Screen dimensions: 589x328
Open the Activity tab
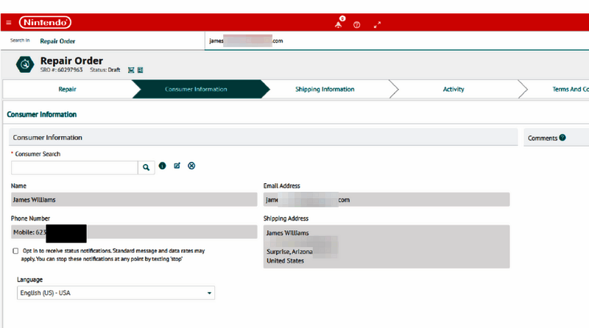pos(454,89)
